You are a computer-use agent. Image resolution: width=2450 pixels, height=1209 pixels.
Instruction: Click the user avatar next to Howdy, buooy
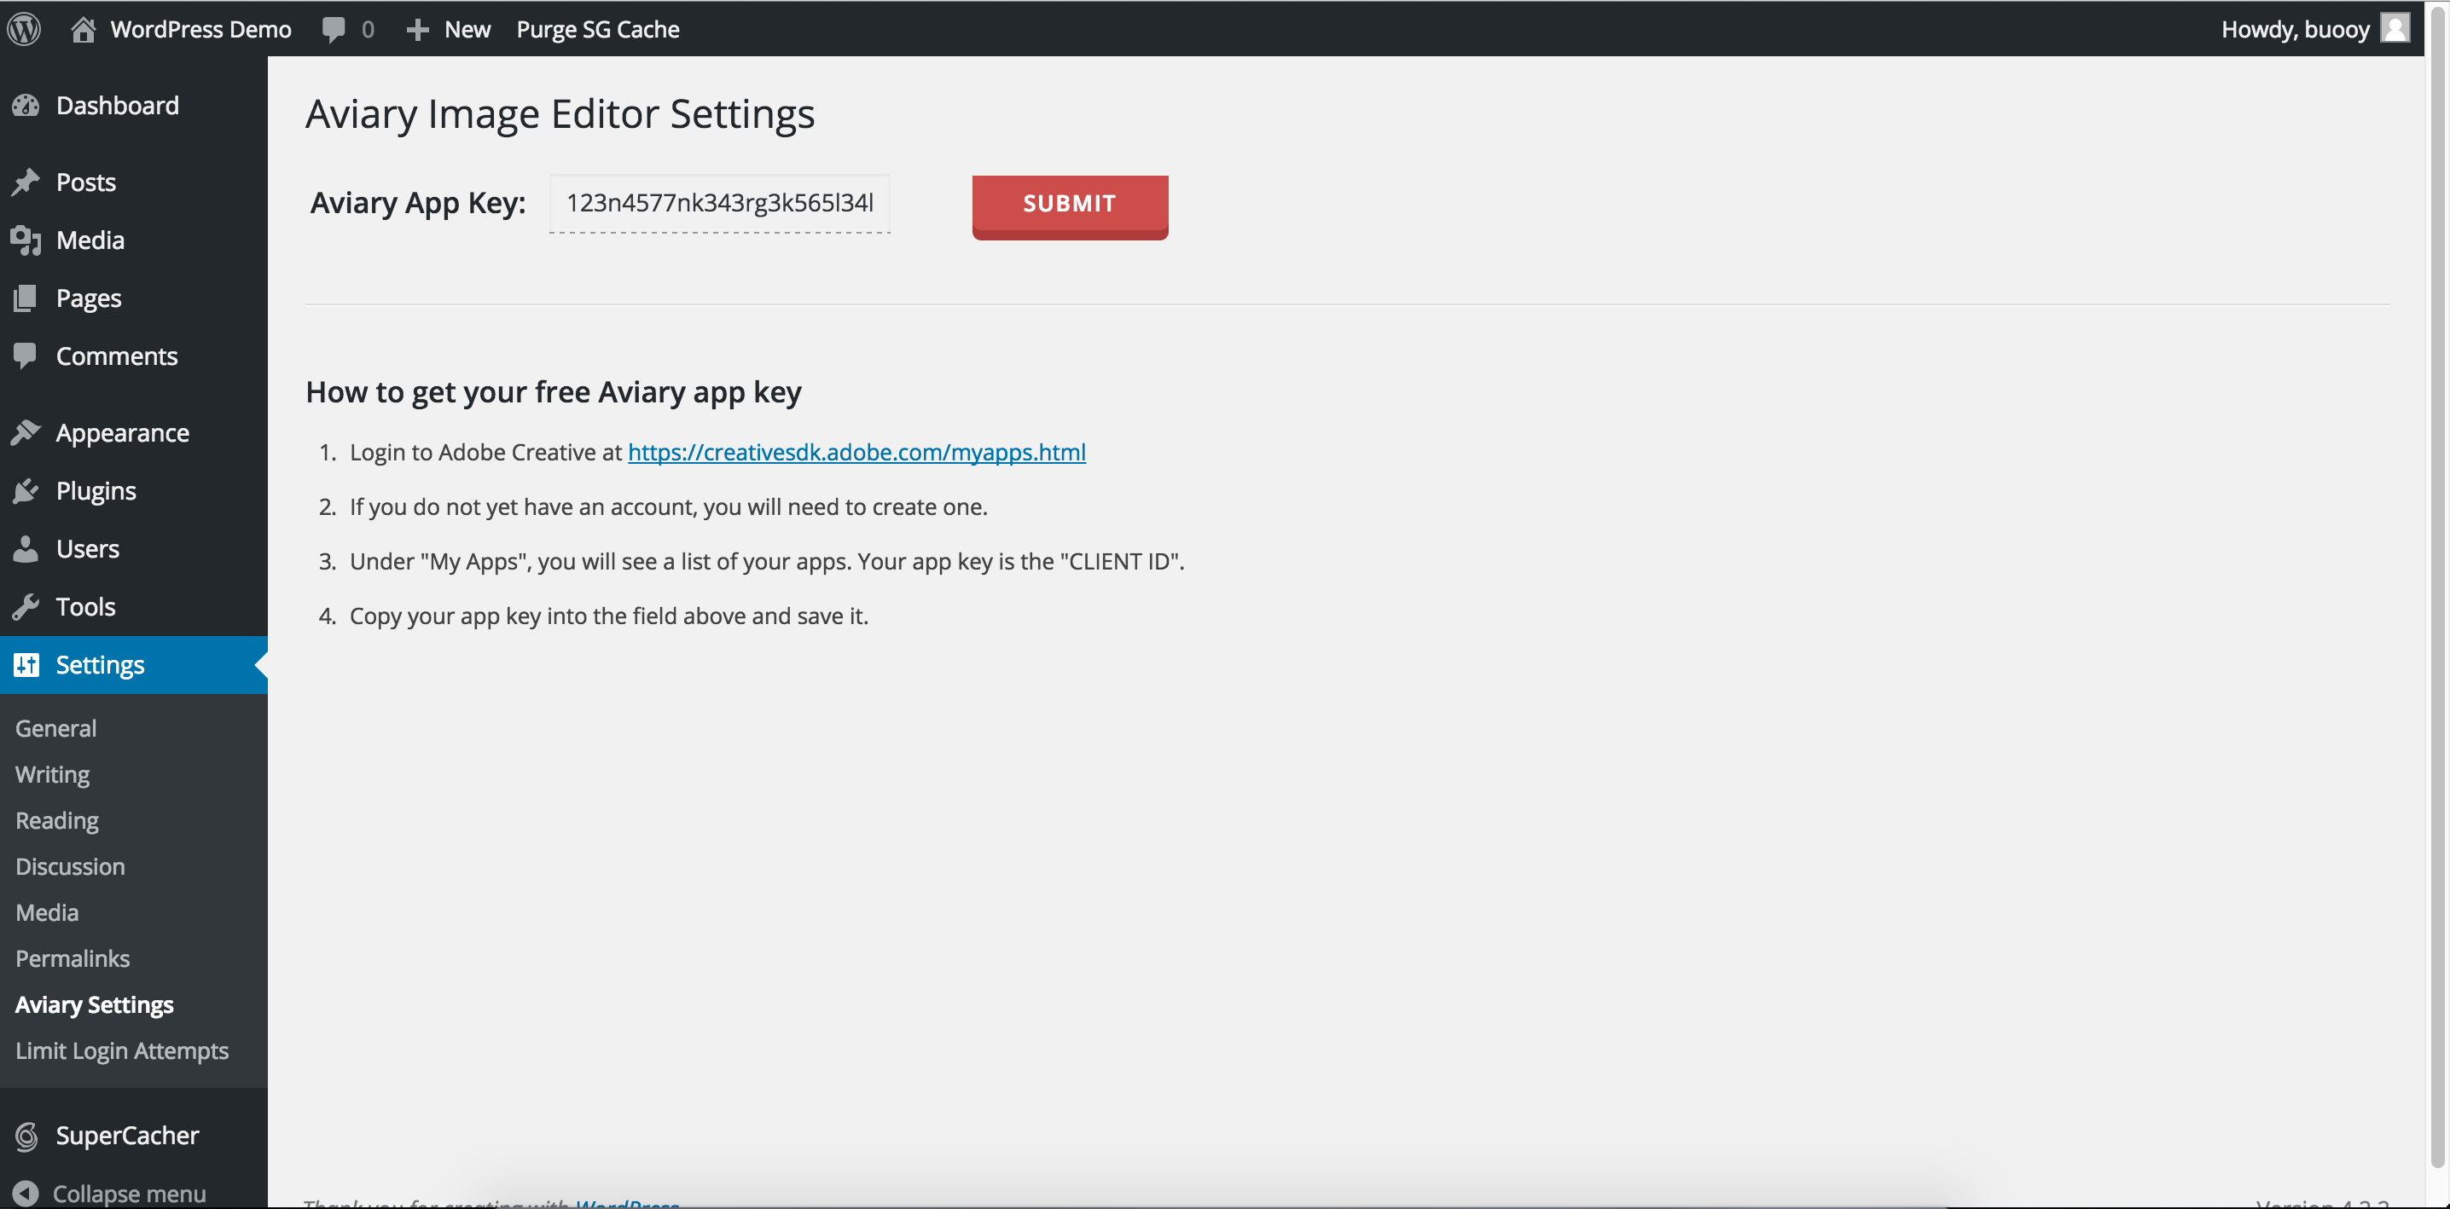point(2395,27)
